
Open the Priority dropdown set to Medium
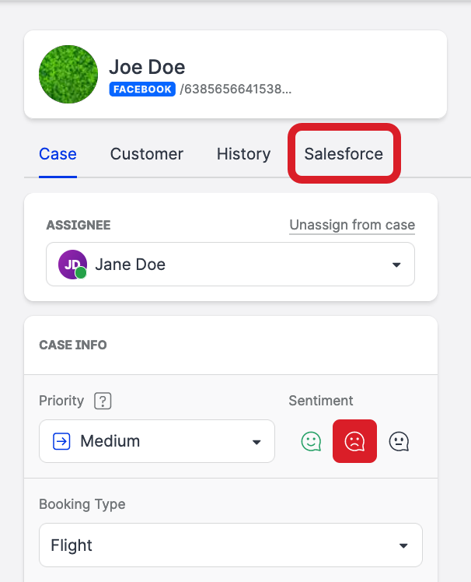pos(156,441)
